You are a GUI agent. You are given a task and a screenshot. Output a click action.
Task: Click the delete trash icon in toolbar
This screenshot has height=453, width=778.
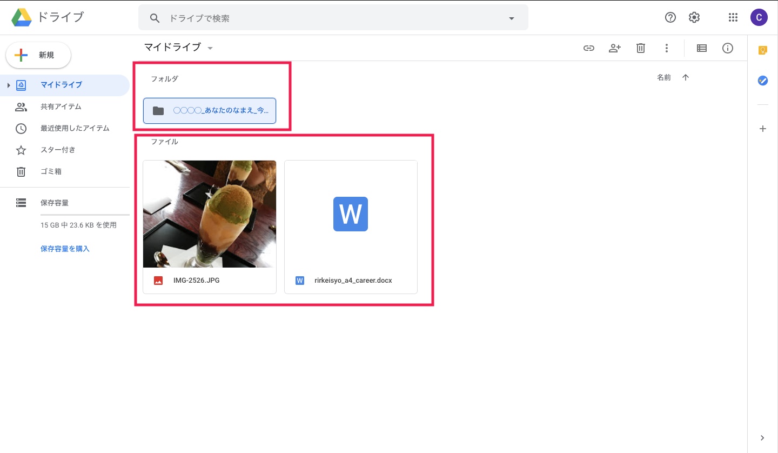click(641, 48)
